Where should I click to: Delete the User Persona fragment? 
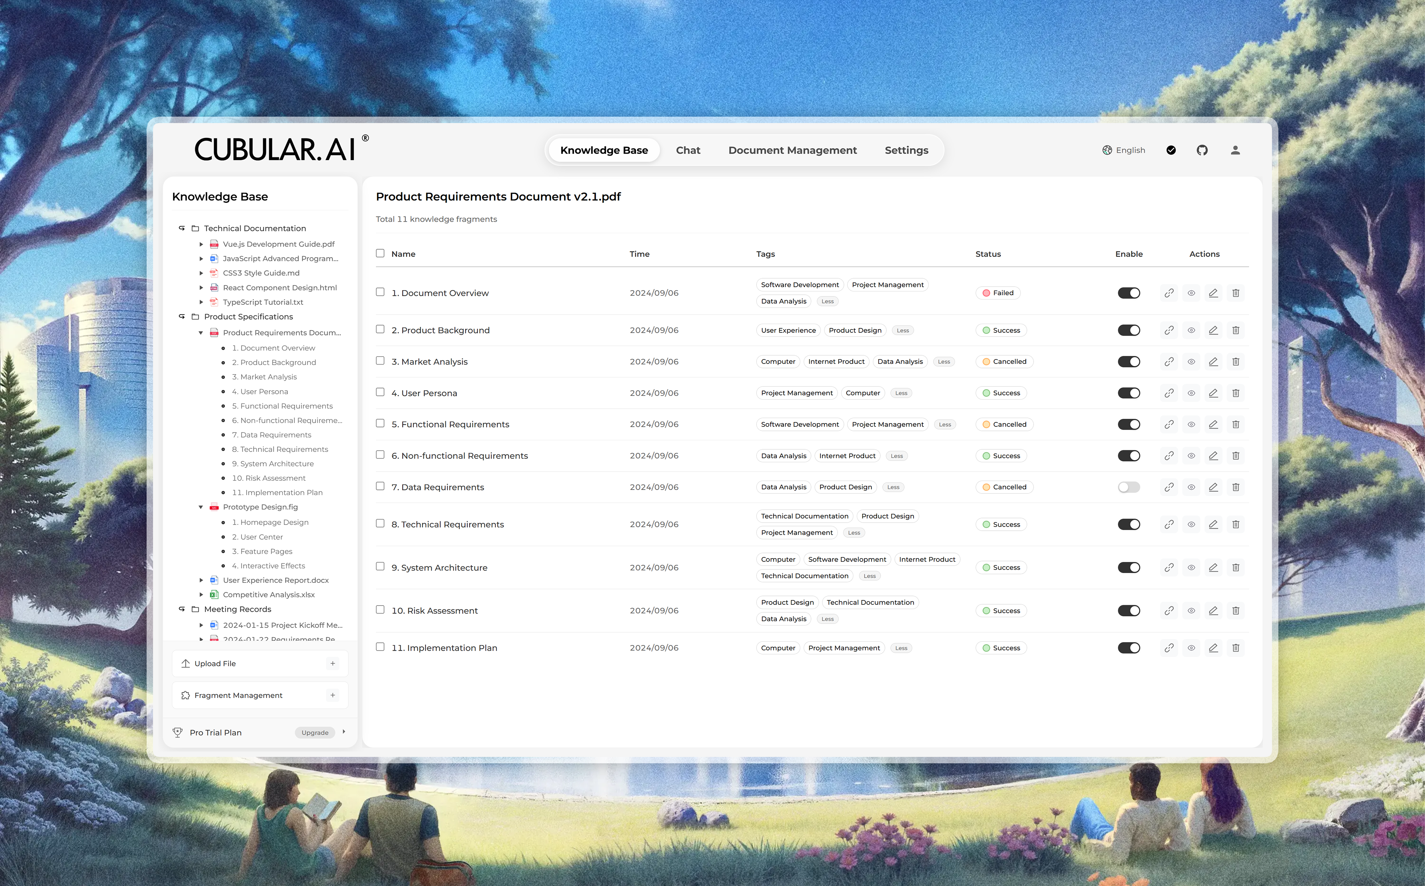(1236, 393)
